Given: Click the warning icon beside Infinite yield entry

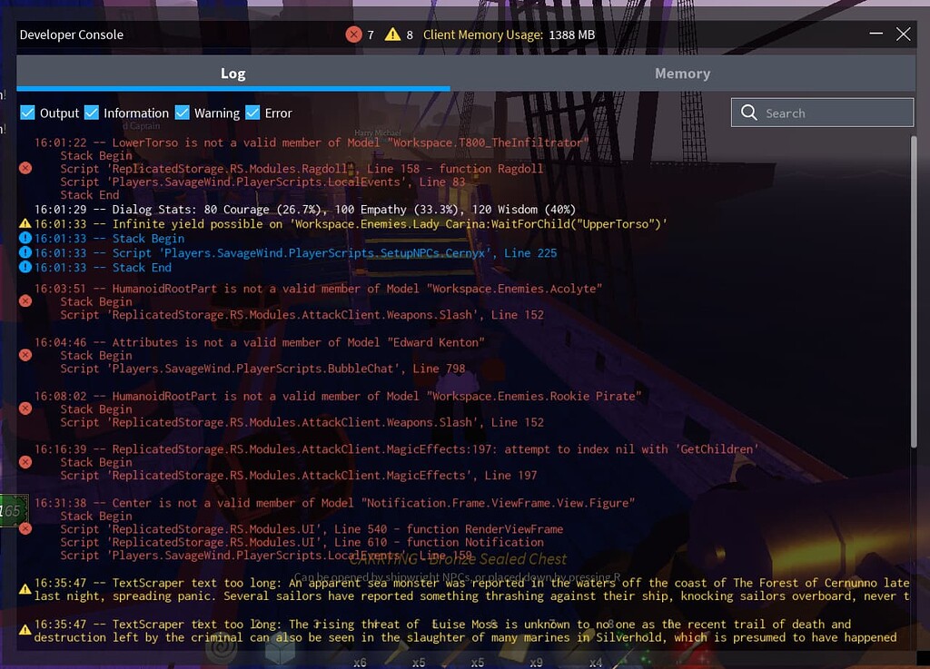Looking at the screenshot, I should (x=25, y=223).
